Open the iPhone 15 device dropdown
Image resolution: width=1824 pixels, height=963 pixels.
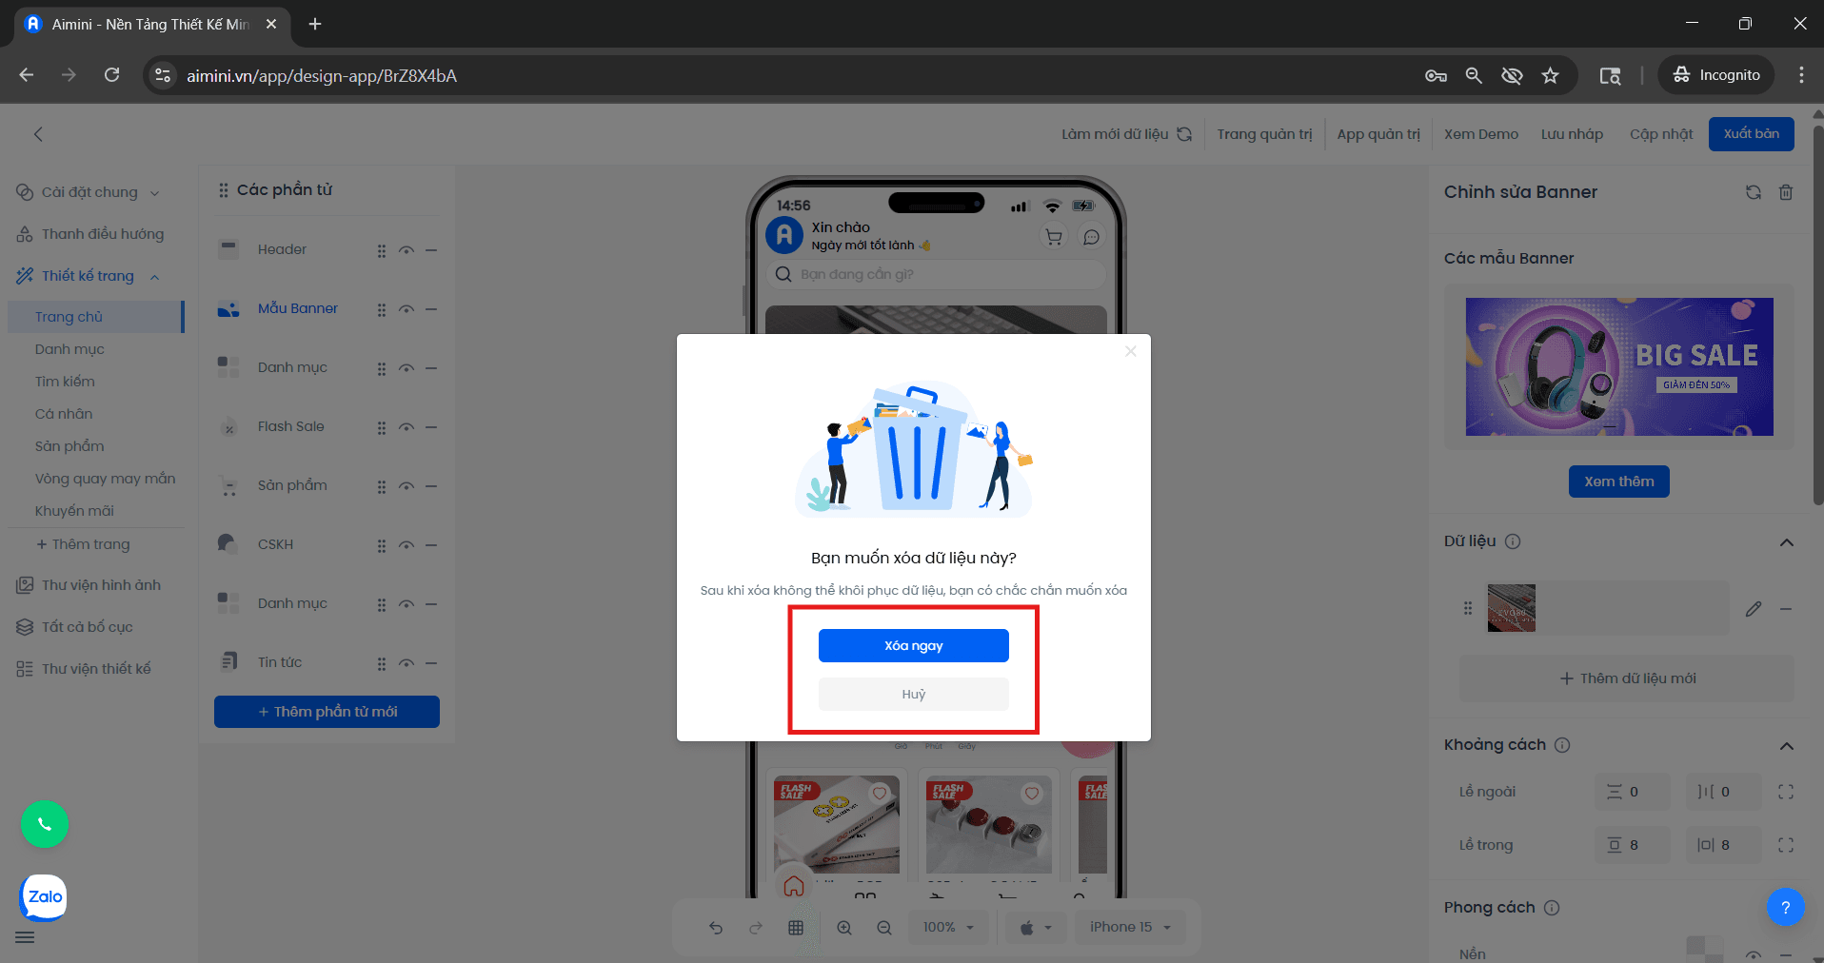click(x=1129, y=926)
